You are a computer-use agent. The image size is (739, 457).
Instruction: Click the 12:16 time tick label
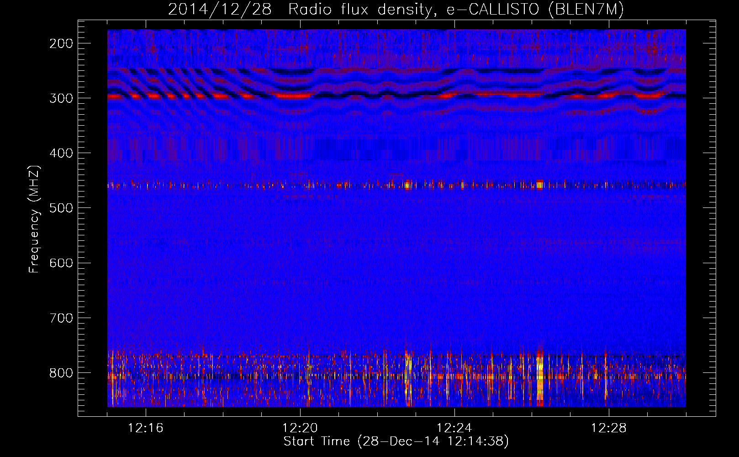point(146,428)
